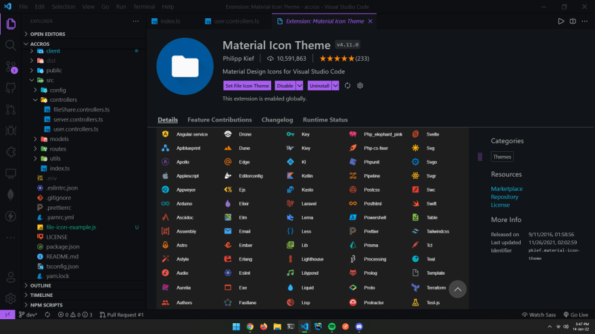This screenshot has height=334, width=595.
Task: Show additional views ellipsis in activity bar
Action: [x=11, y=238]
